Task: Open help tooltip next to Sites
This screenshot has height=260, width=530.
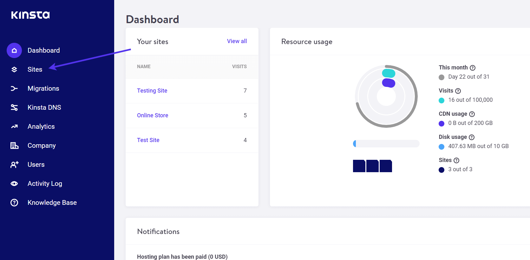Action: (456, 160)
